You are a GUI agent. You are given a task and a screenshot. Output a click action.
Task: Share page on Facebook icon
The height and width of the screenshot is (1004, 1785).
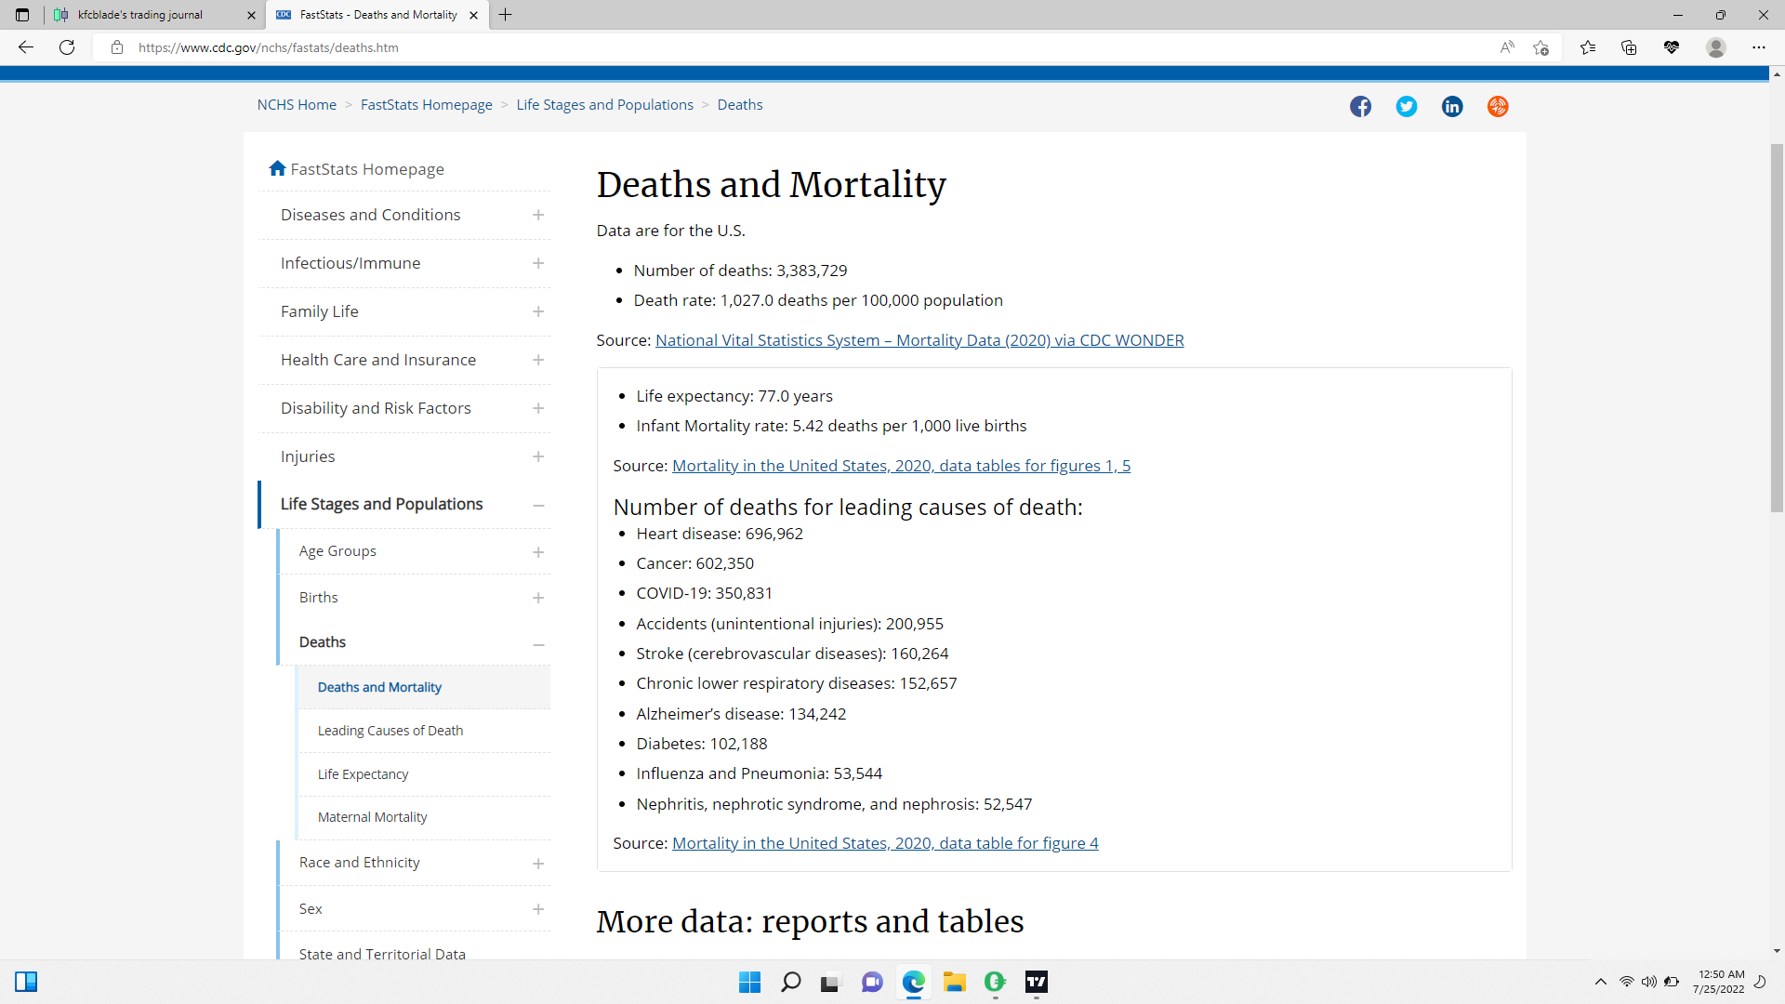(1360, 106)
